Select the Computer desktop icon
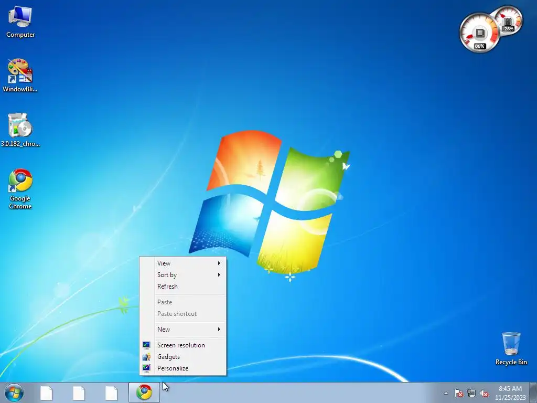 (20, 22)
